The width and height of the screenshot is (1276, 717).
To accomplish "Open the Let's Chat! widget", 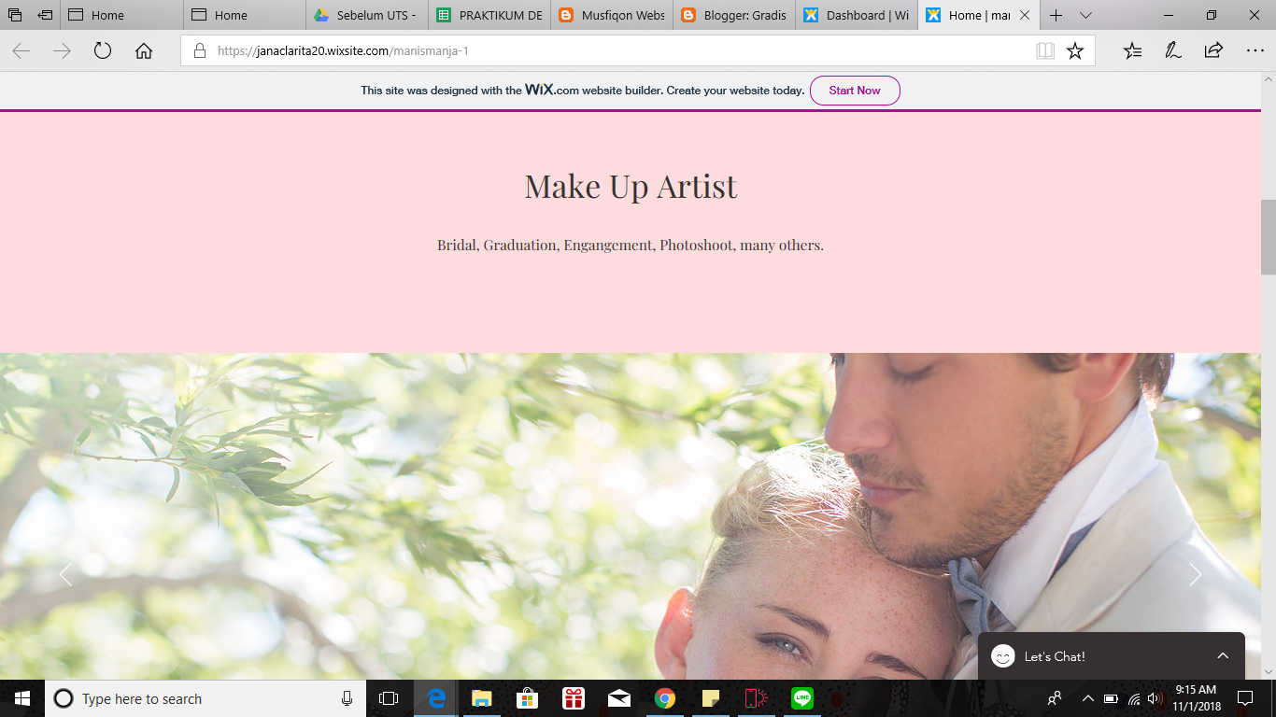I will (x=1112, y=656).
